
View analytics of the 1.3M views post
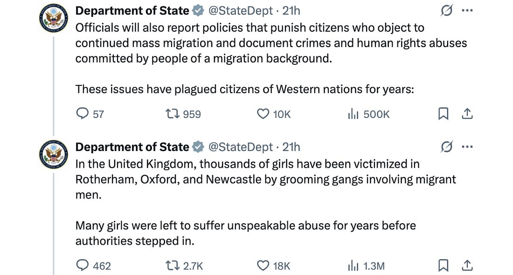(x=354, y=266)
